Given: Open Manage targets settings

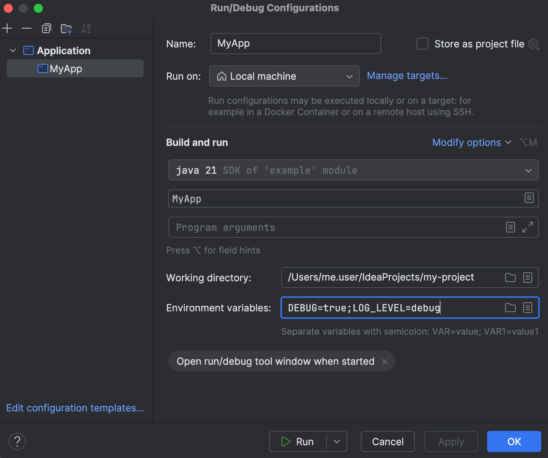Looking at the screenshot, I should coord(407,76).
